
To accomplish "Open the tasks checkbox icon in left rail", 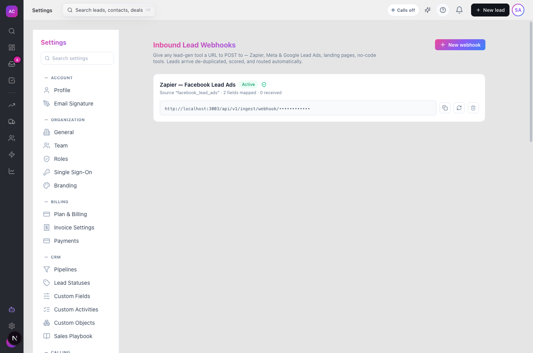I will 12,80.
